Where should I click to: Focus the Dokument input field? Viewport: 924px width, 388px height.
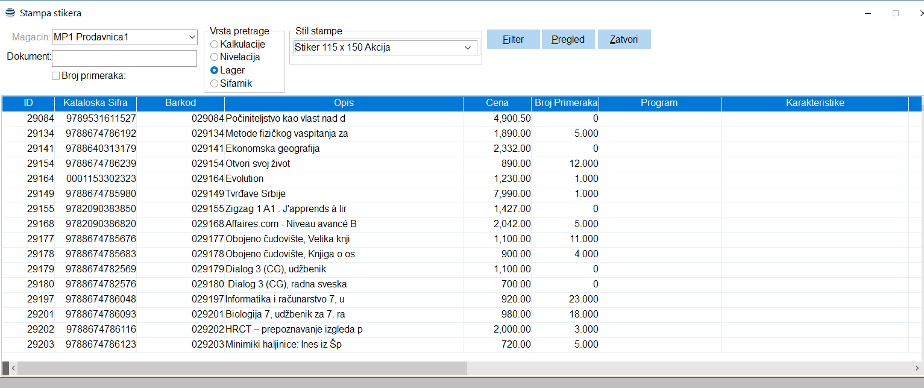tap(125, 58)
